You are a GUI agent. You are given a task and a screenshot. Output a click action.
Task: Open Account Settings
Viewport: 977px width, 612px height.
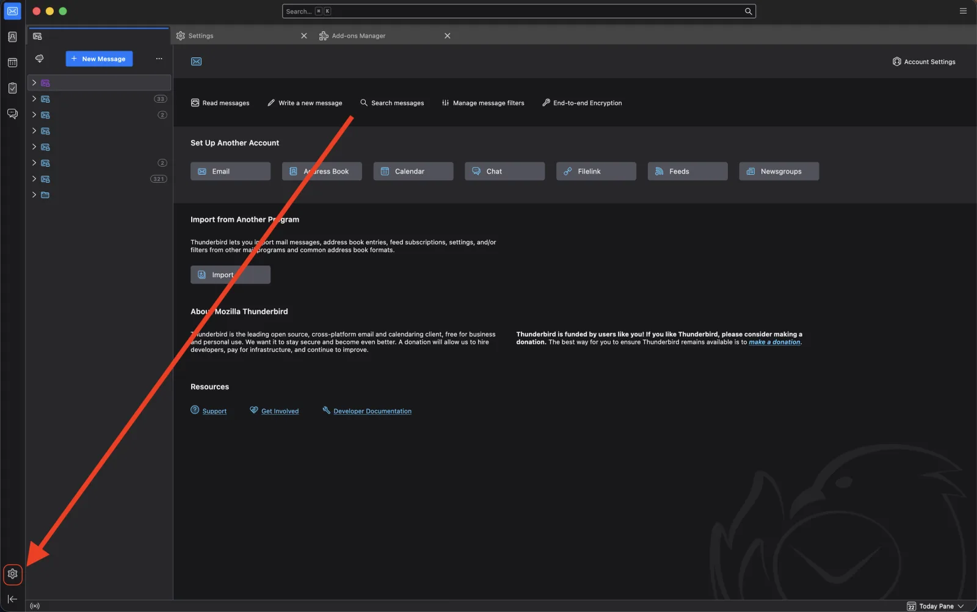click(924, 62)
